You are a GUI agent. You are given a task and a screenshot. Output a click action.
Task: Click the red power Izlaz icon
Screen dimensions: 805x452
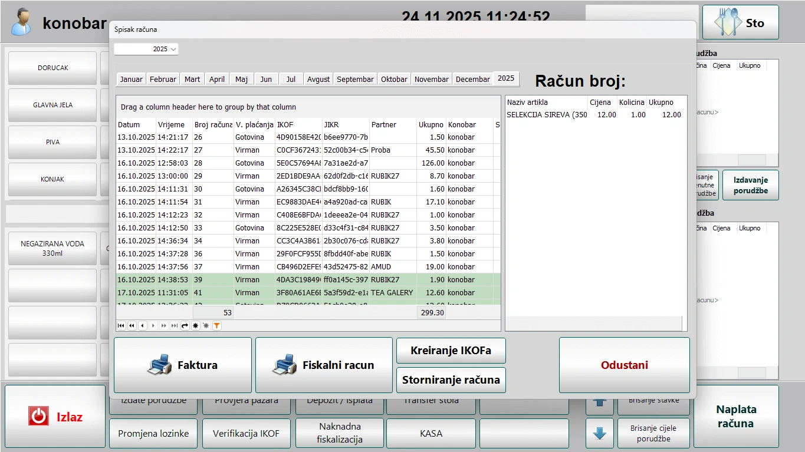pos(38,417)
